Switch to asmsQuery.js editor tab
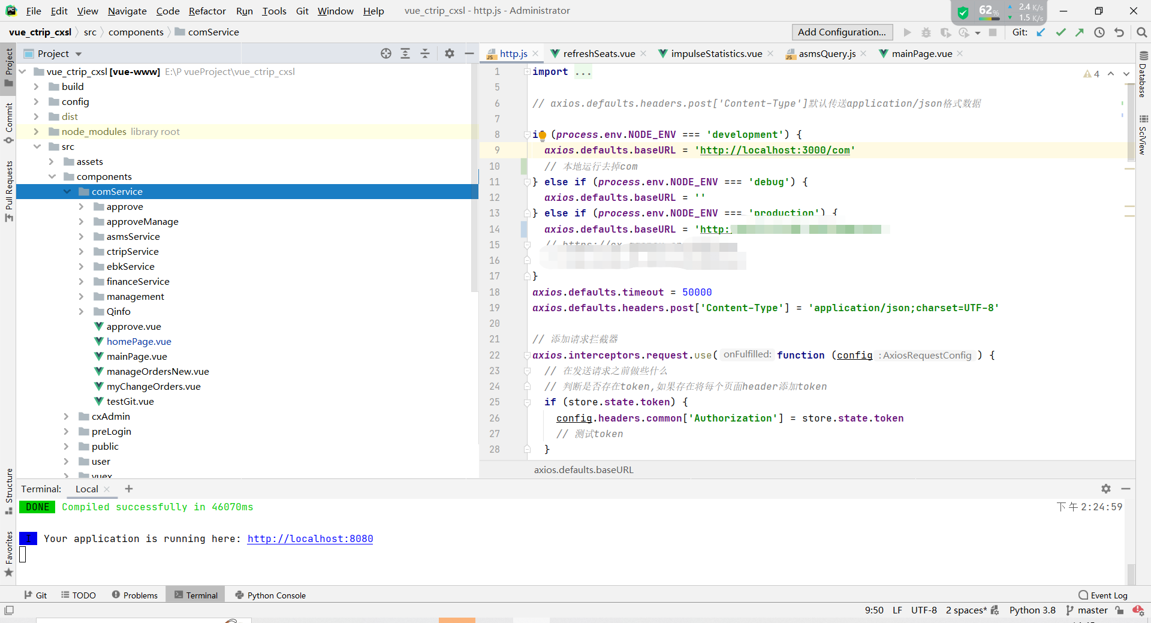 pyautogui.click(x=827, y=53)
